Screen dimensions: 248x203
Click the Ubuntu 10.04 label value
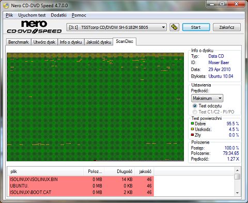click(x=221, y=76)
